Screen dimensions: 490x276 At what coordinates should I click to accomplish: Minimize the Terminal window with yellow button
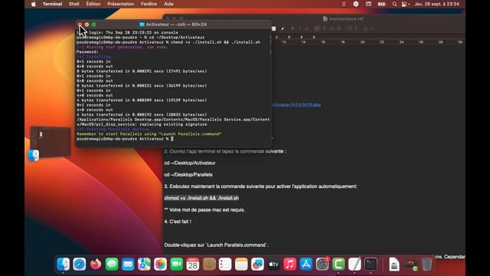[x=87, y=25]
